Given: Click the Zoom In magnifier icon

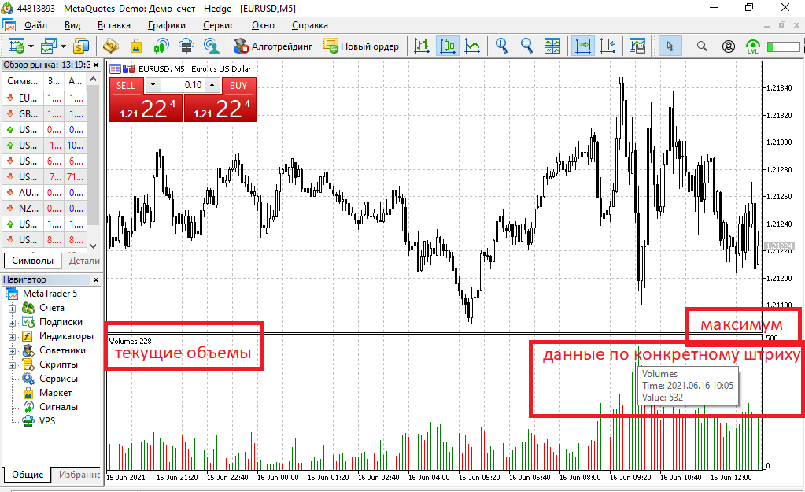Looking at the screenshot, I should pyautogui.click(x=501, y=46).
